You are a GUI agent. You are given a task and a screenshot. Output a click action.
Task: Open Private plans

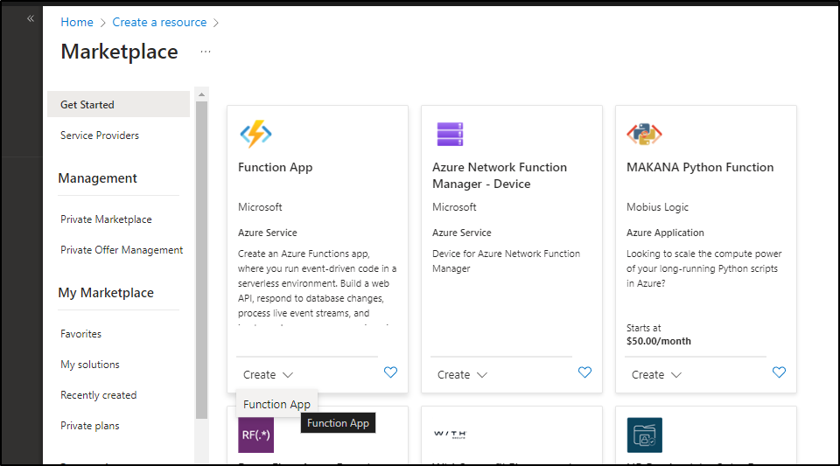coord(90,426)
